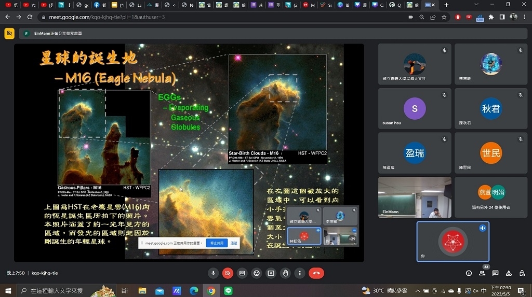Share this page icon in address bar

click(433, 17)
